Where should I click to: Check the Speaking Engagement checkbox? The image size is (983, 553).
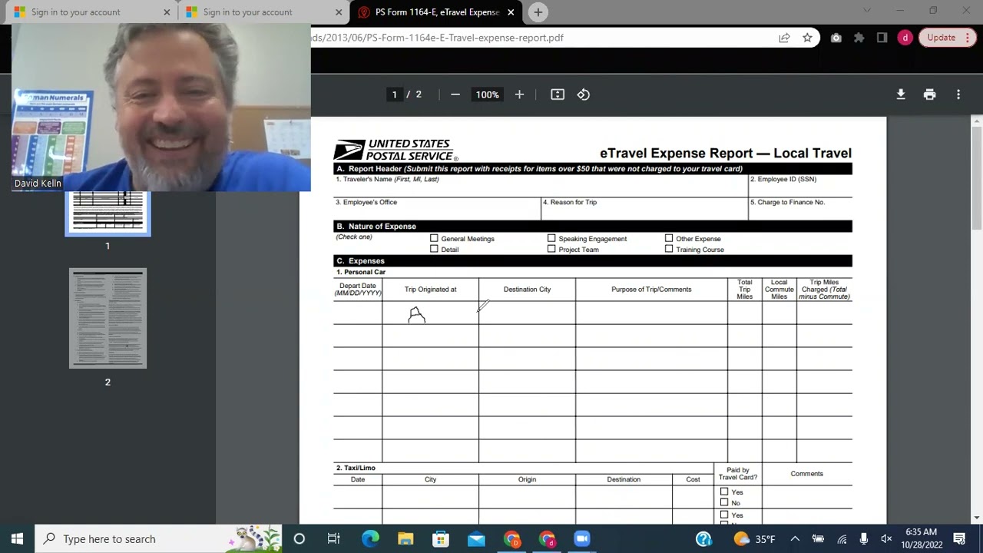551,239
